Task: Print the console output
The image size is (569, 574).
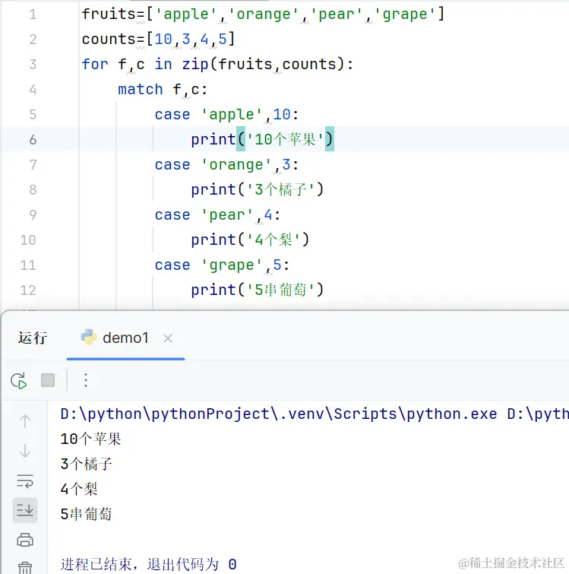Action: pyautogui.click(x=25, y=540)
